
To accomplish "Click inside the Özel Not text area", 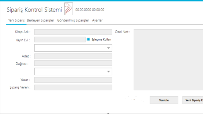I will pyautogui.click(x=168, y=60).
